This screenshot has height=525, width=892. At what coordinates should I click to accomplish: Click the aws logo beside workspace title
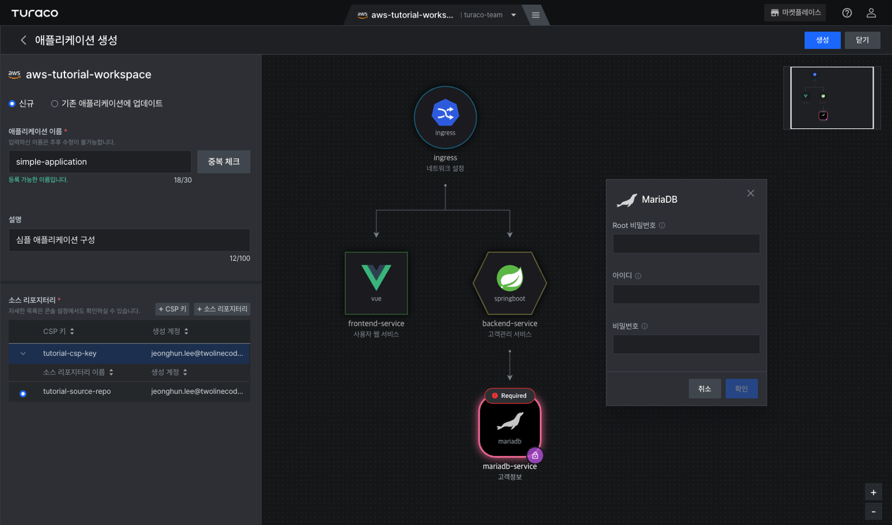(15, 74)
